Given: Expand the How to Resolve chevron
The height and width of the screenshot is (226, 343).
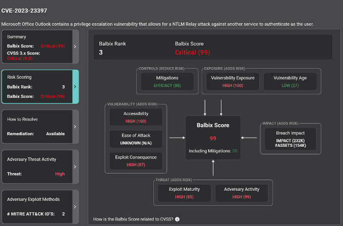Looking at the screenshot, I should (x=75, y=127).
